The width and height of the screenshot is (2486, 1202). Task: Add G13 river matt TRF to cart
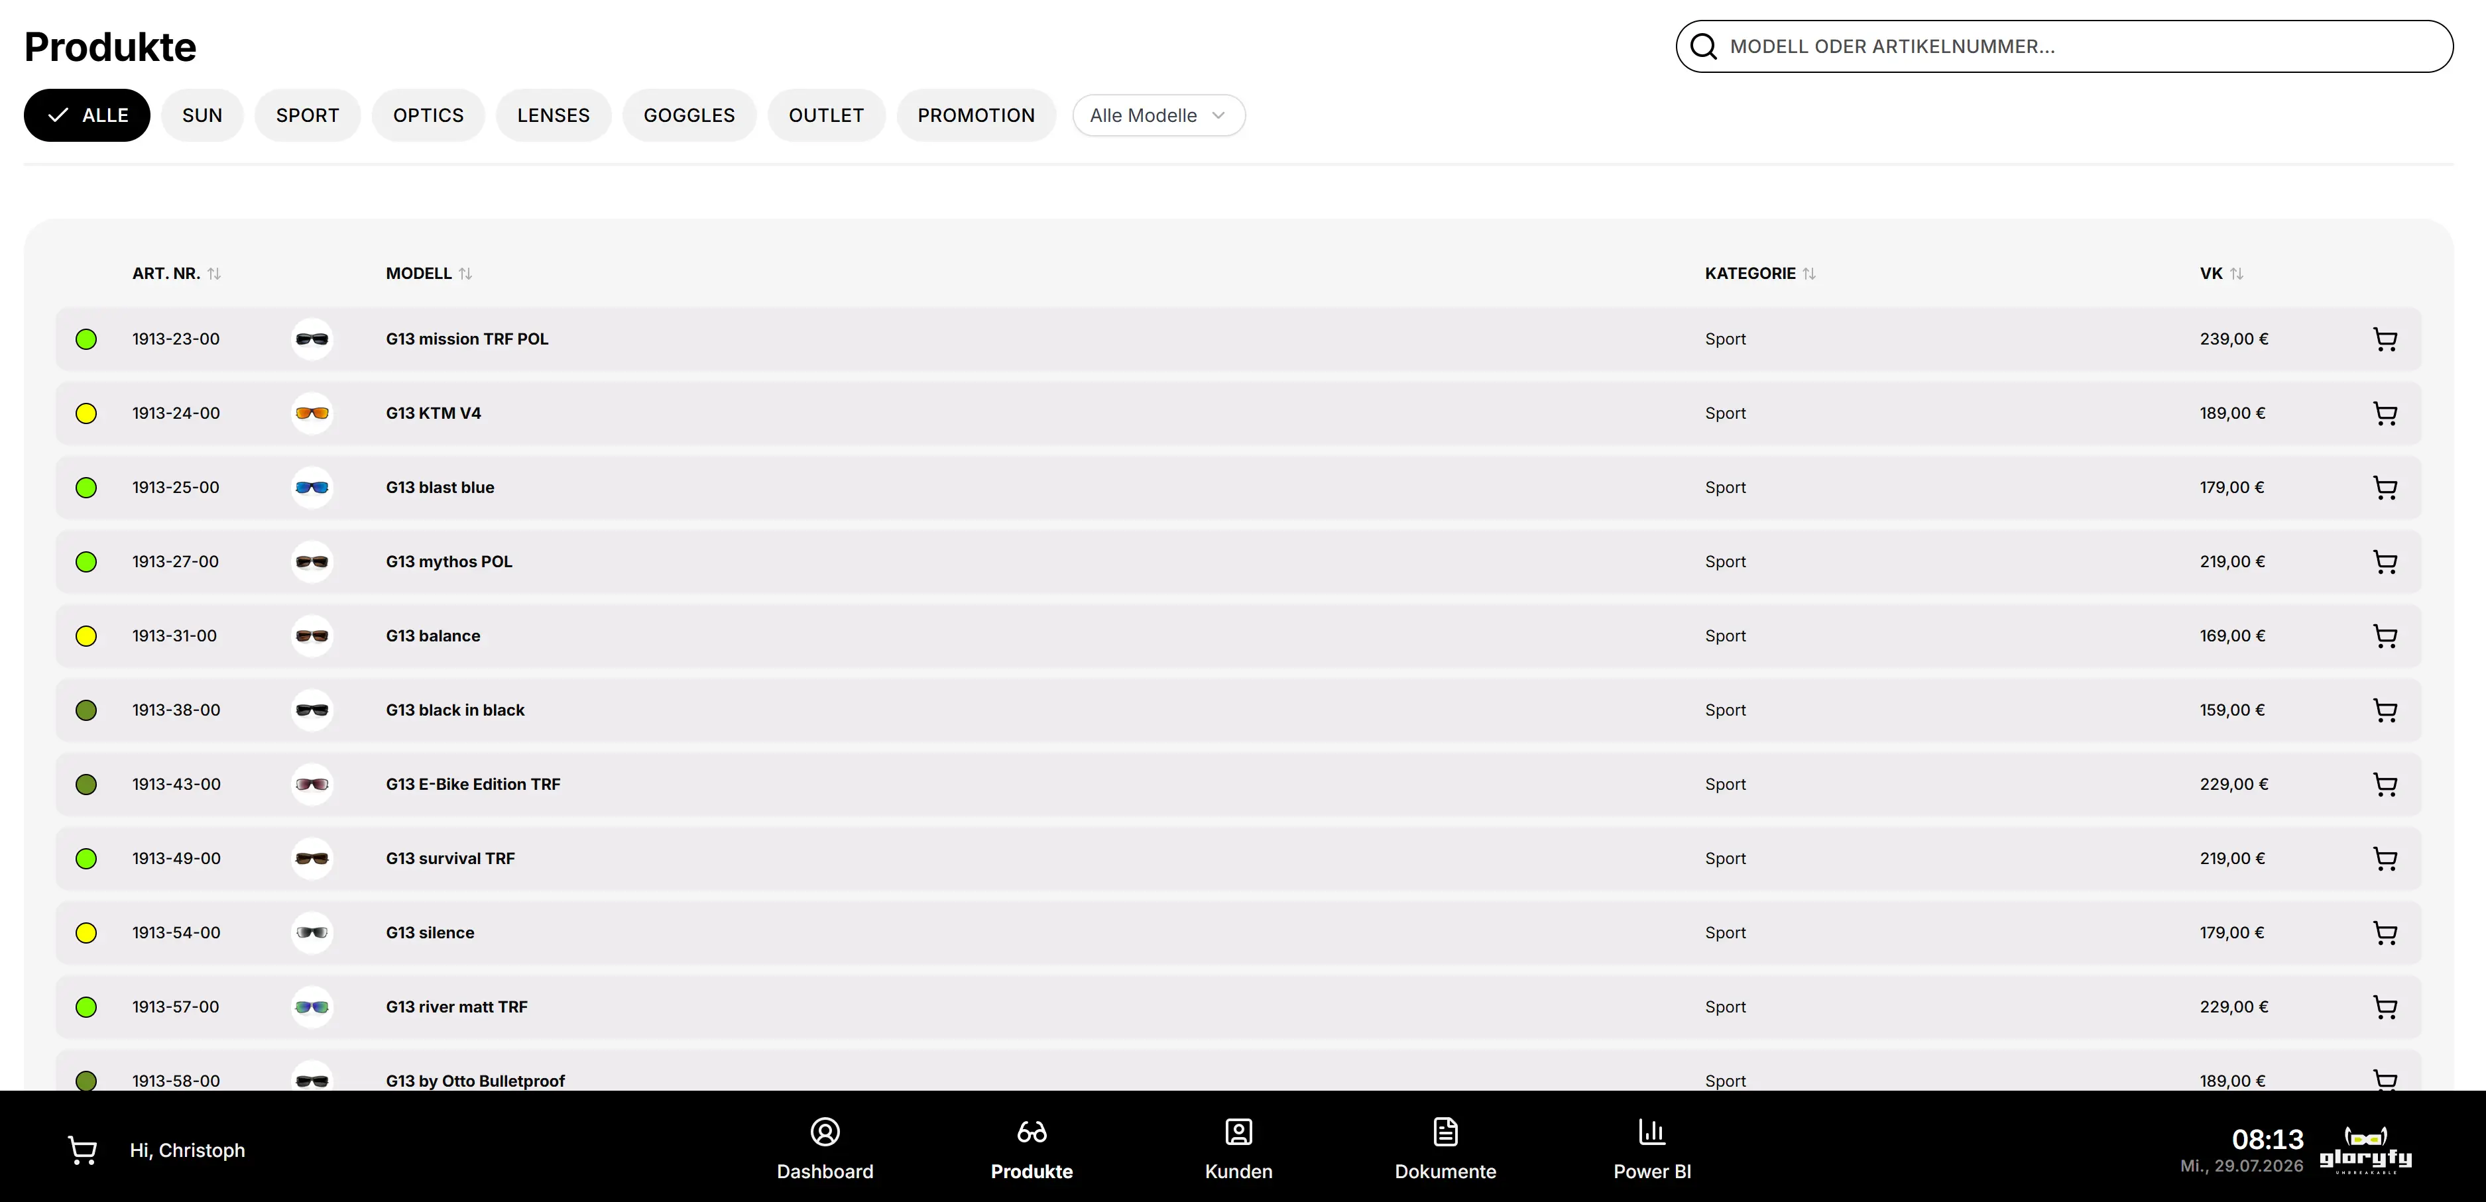pyautogui.click(x=2385, y=1008)
